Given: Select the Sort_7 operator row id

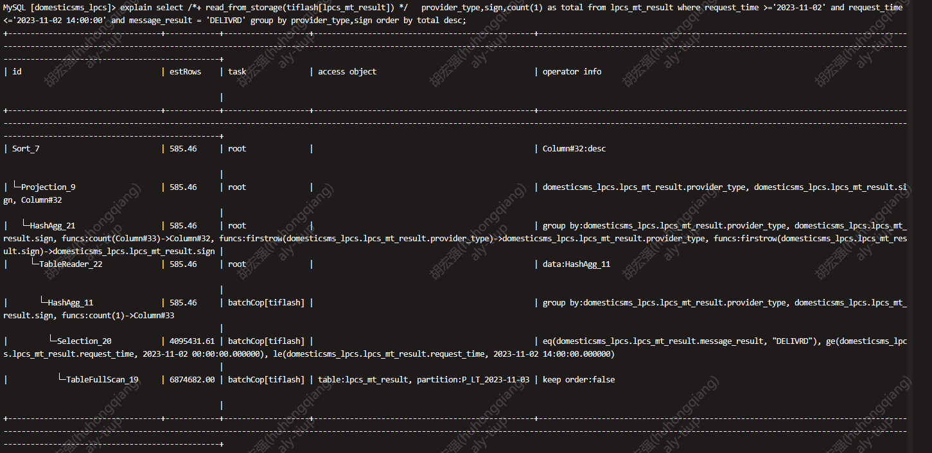Looking at the screenshot, I should [26, 149].
